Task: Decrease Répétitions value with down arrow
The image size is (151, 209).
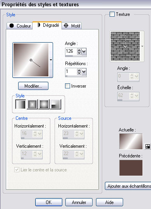Action: [79, 73]
